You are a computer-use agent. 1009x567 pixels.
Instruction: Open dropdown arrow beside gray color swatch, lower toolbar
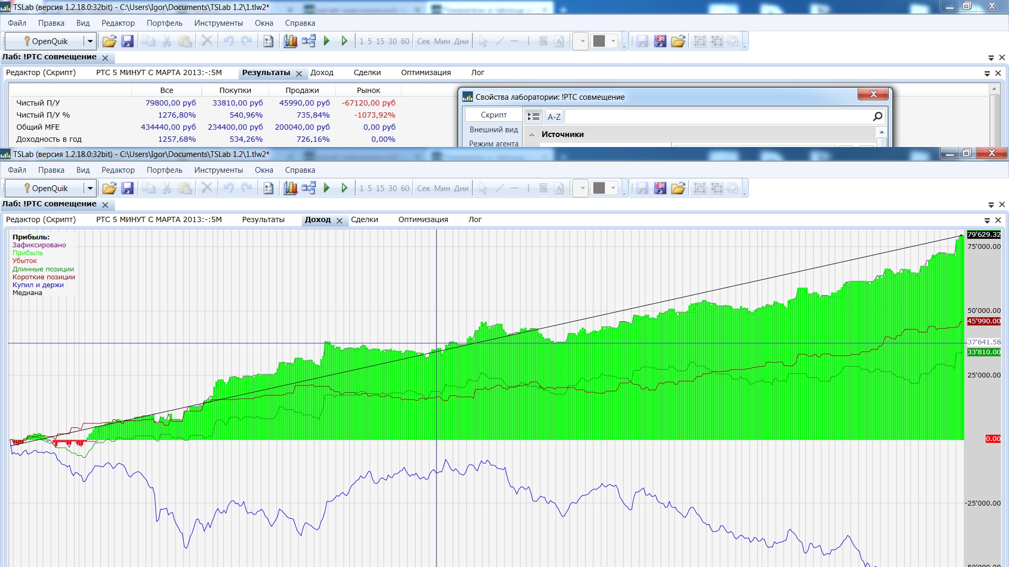pos(613,188)
